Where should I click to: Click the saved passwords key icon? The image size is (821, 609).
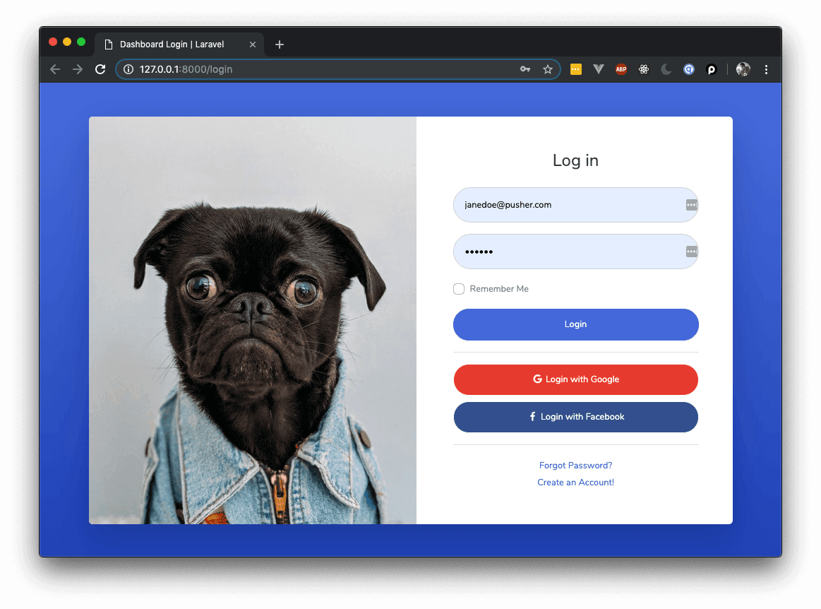[525, 69]
